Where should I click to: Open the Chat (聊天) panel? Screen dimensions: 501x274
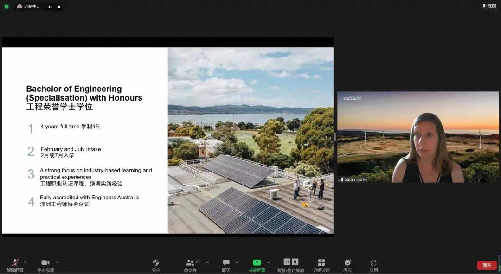click(226, 263)
